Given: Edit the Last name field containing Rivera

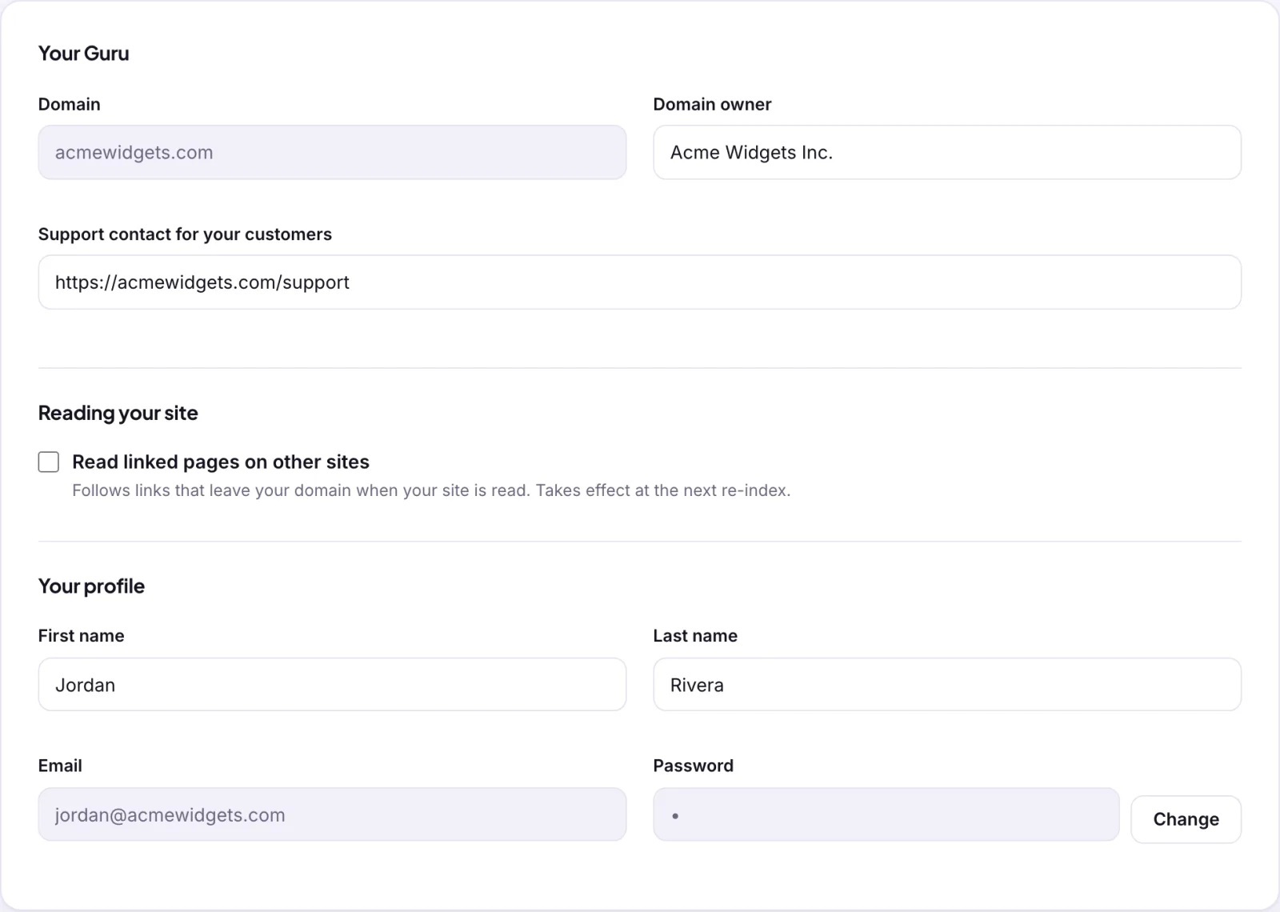Looking at the screenshot, I should pos(947,685).
